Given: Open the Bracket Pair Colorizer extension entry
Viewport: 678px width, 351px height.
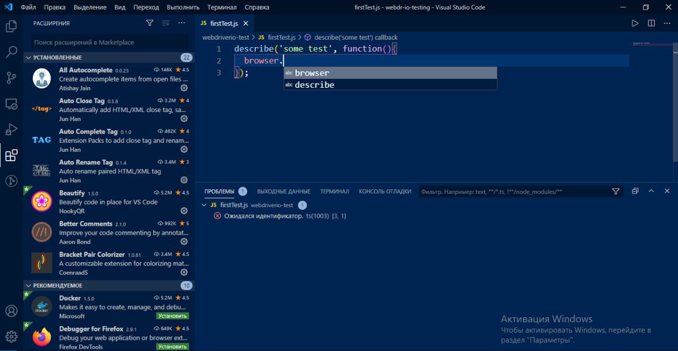Looking at the screenshot, I should [x=109, y=263].
